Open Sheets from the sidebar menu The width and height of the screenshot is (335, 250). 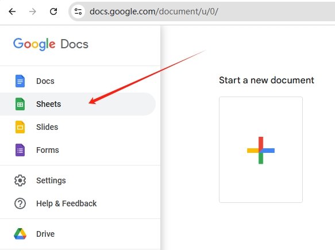click(78, 104)
